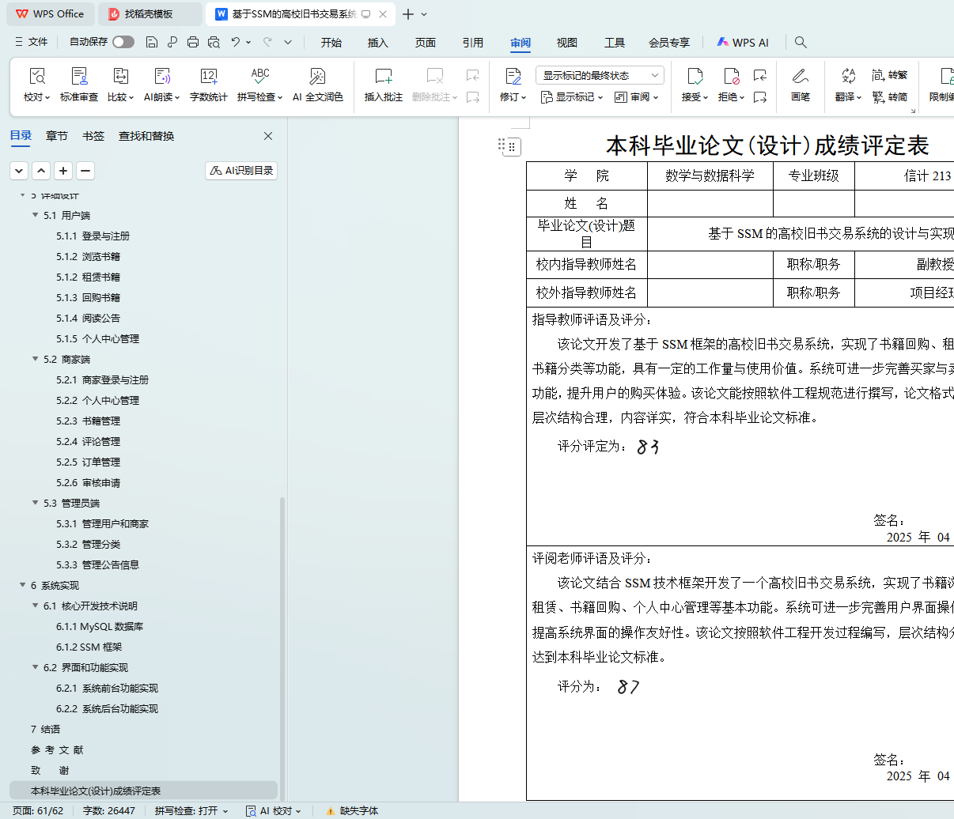Click the standard review (标准审查) icon
The image size is (954, 819).
(x=79, y=77)
